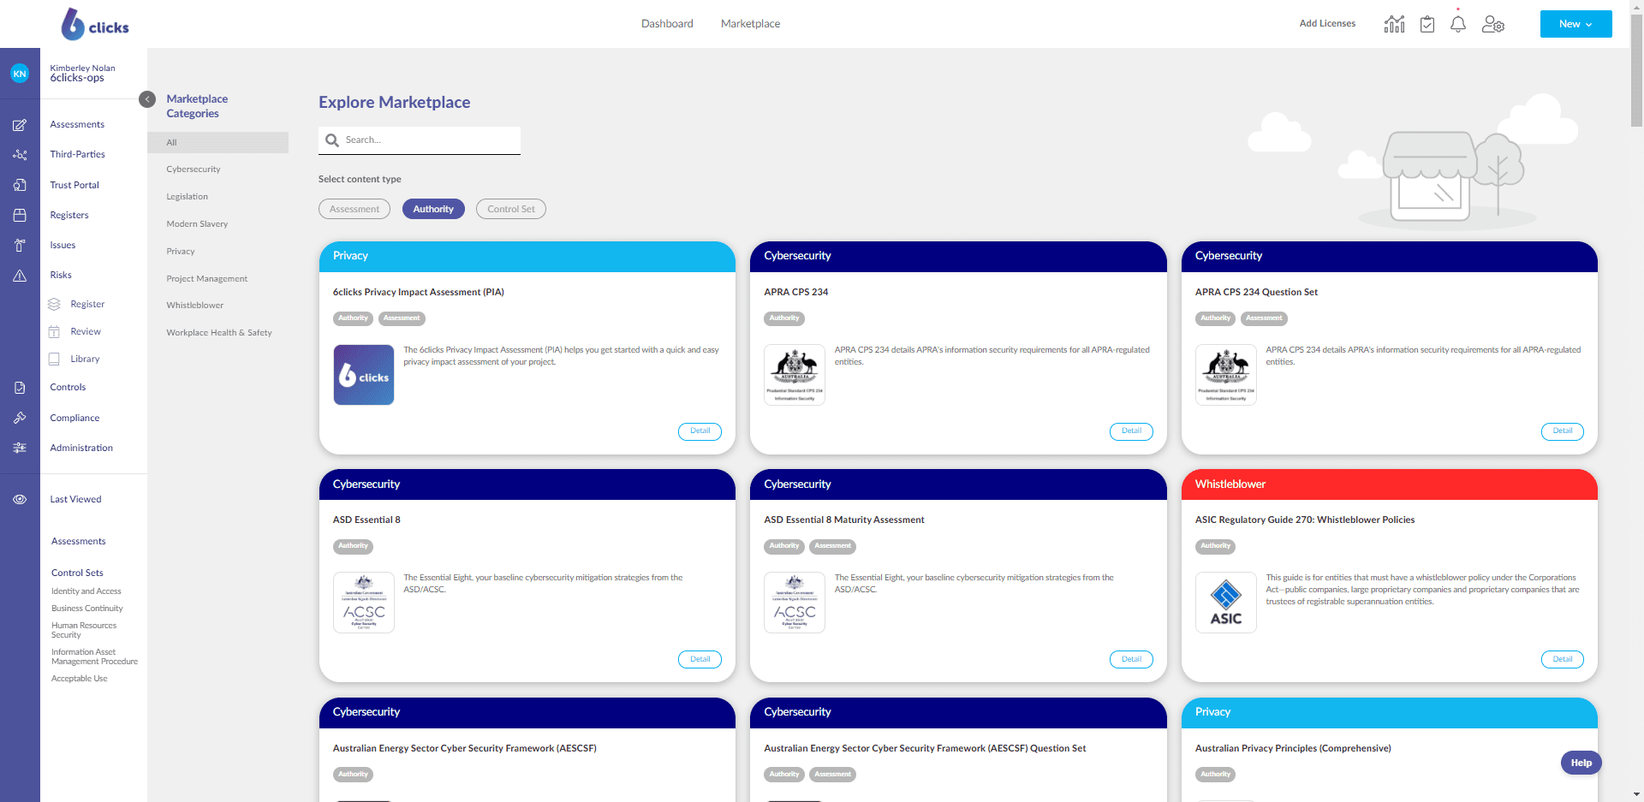
Task: Open Detail for ASD Essential 8 Maturity Assessment
Action: pos(1131,659)
